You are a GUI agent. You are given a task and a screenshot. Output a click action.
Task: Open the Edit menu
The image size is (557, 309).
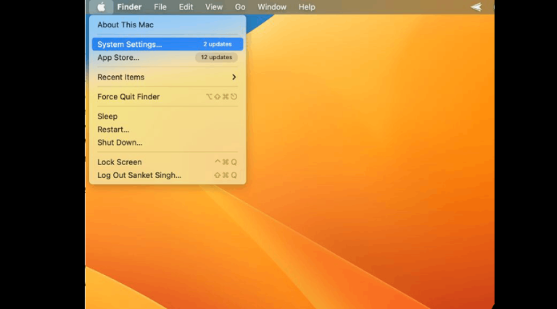click(186, 7)
